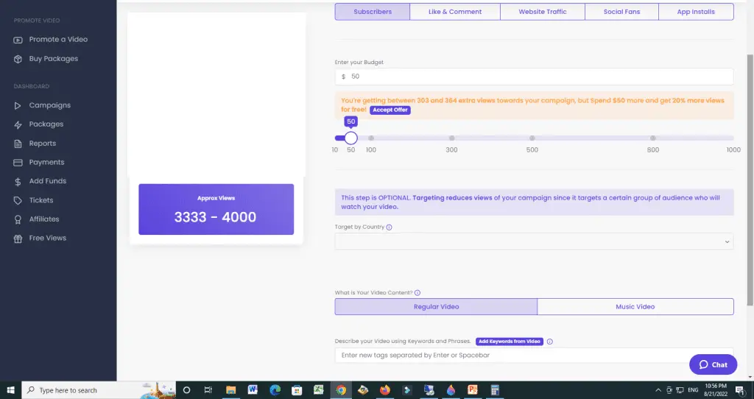Open the Windows system tray hidden icons chevron

click(x=658, y=390)
